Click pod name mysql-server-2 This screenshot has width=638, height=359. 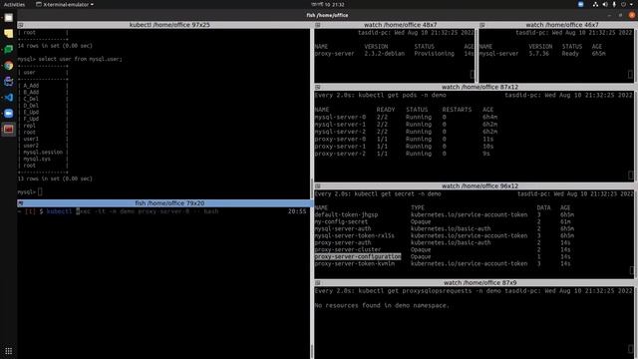click(340, 132)
